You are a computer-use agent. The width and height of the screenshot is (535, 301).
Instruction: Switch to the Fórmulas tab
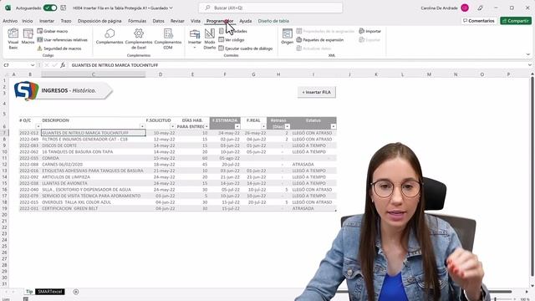click(x=137, y=21)
